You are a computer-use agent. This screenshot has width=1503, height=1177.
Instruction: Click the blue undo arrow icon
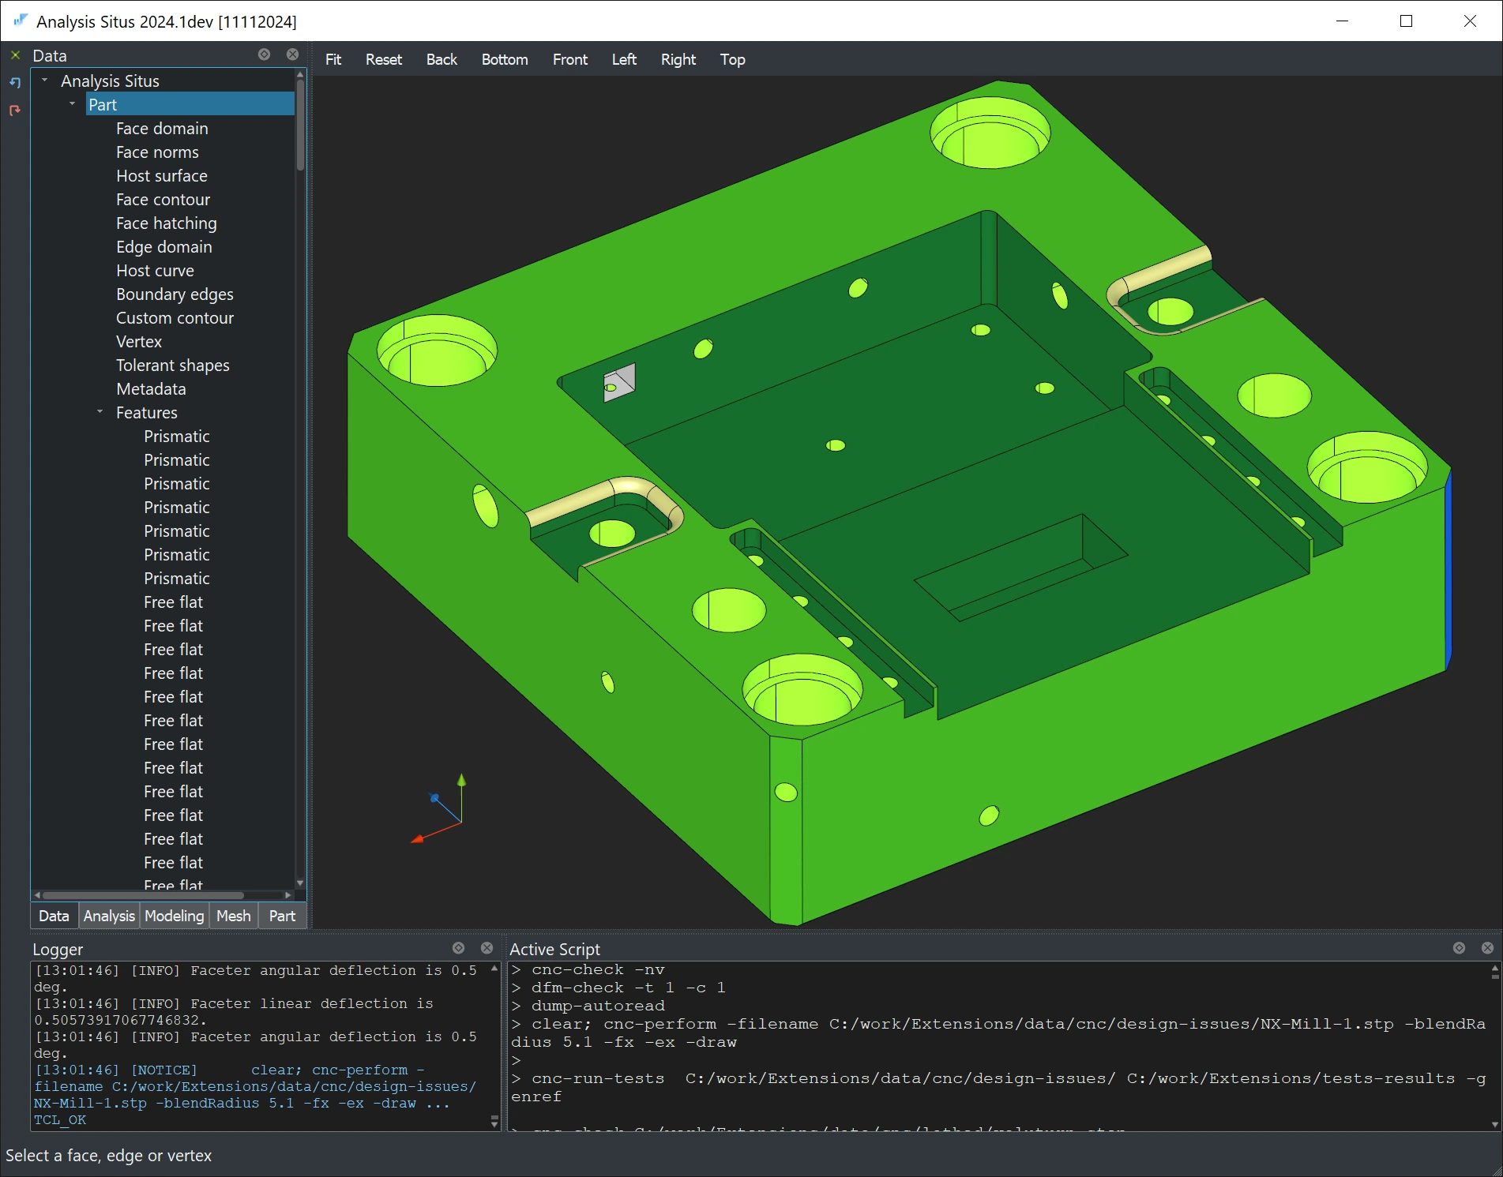point(15,82)
